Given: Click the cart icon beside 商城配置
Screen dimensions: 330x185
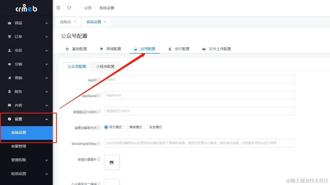Looking at the screenshot, I should click(101, 49).
